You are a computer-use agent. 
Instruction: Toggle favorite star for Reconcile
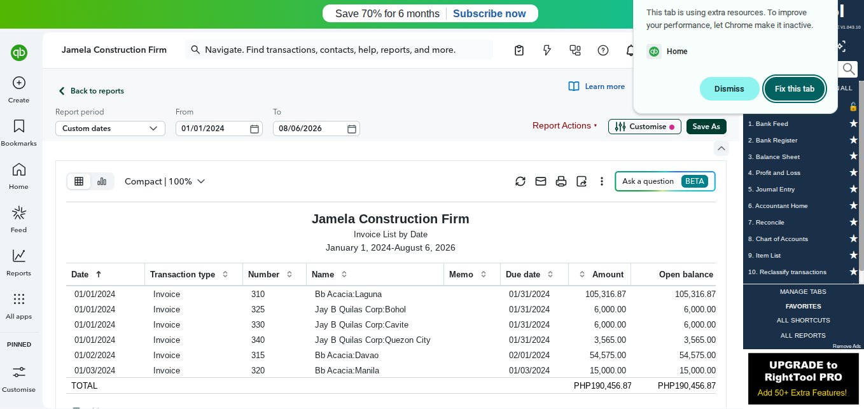[x=853, y=222]
